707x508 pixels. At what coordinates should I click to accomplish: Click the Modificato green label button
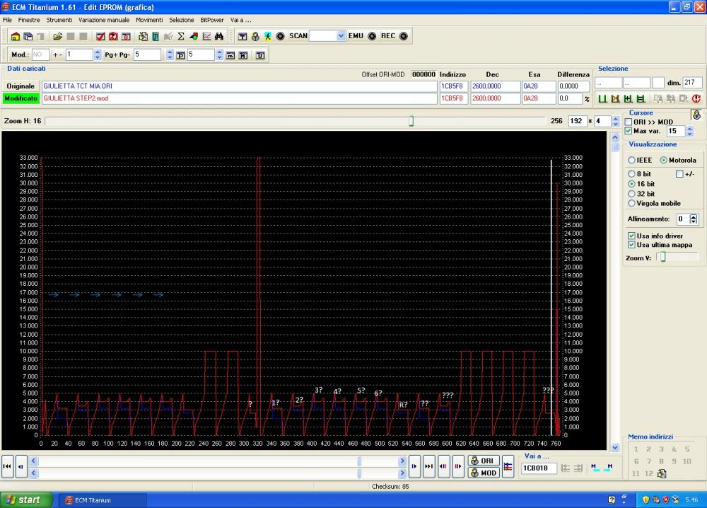coord(21,98)
